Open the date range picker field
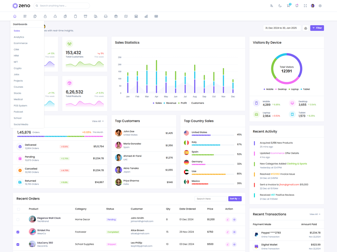Image resolution: width=337 pixels, height=252 pixels. [x=282, y=28]
